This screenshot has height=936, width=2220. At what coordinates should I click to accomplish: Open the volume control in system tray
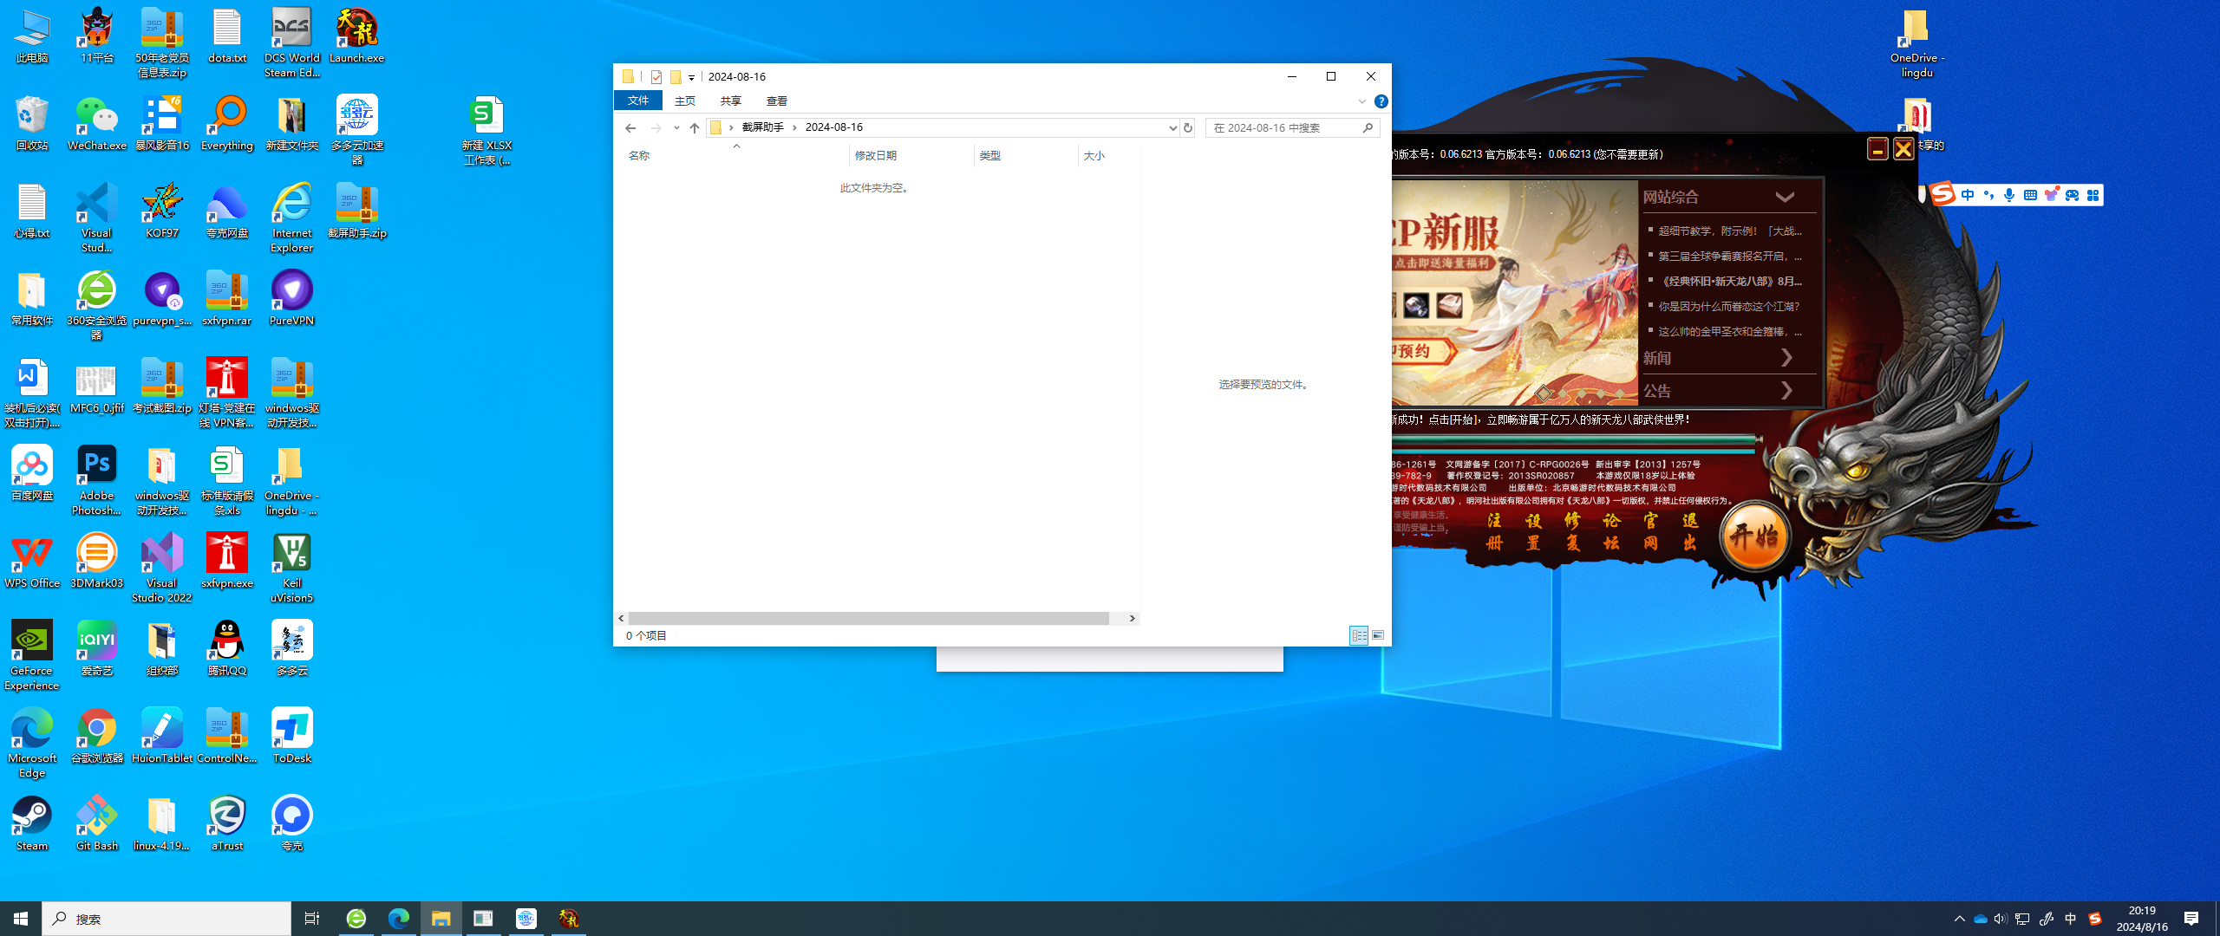pyautogui.click(x=2001, y=919)
